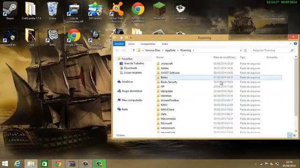Open Central de Soluções HP shortcut

pos(95,39)
